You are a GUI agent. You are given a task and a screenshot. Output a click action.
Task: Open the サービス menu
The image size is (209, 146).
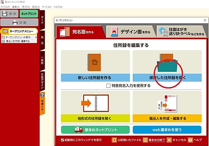pos(47,7)
